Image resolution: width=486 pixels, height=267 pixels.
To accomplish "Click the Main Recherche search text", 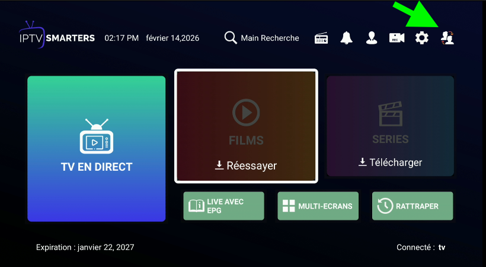I will click(270, 38).
